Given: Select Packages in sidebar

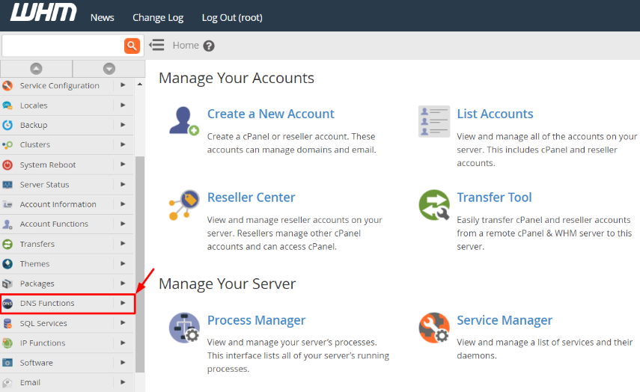Looking at the screenshot, I should [x=37, y=284].
